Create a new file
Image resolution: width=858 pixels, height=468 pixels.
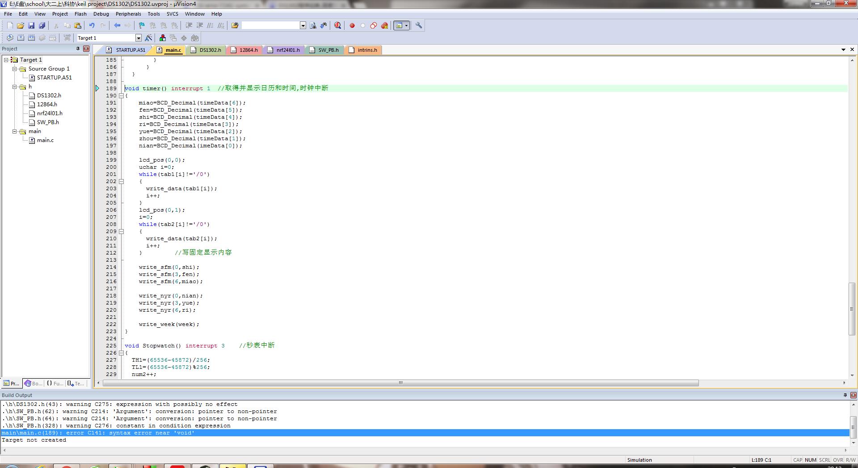[x=10, y=25]
